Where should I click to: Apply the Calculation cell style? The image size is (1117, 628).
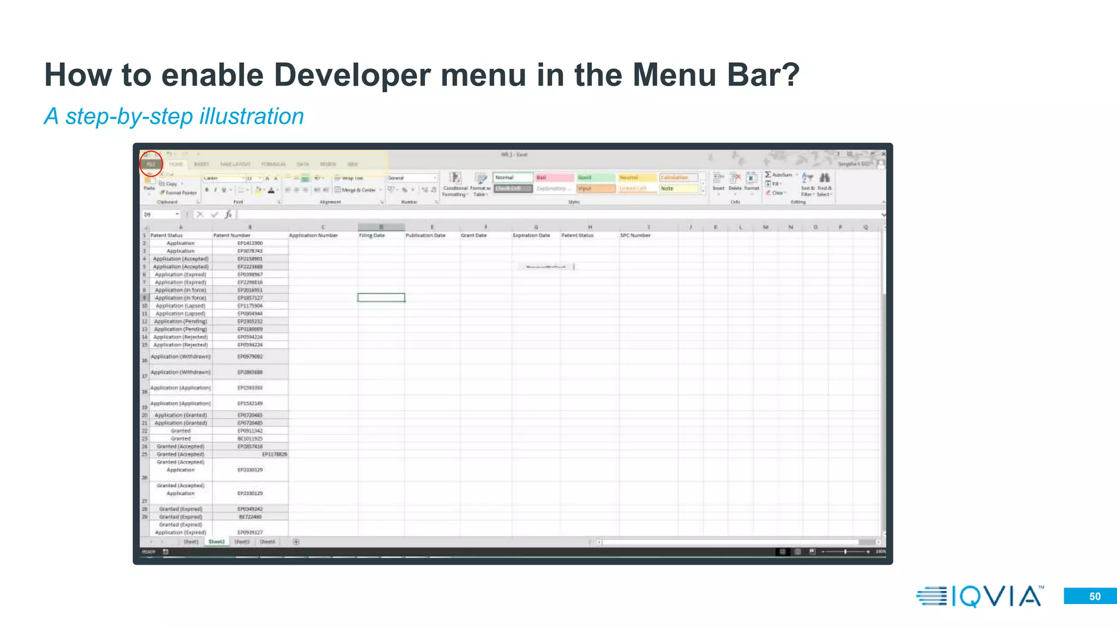(678, 178)
